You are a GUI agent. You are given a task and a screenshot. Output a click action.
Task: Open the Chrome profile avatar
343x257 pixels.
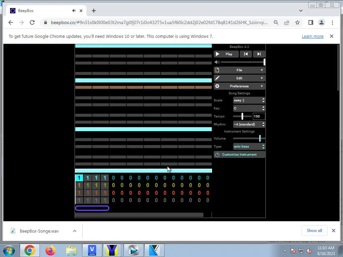point(322,22)
